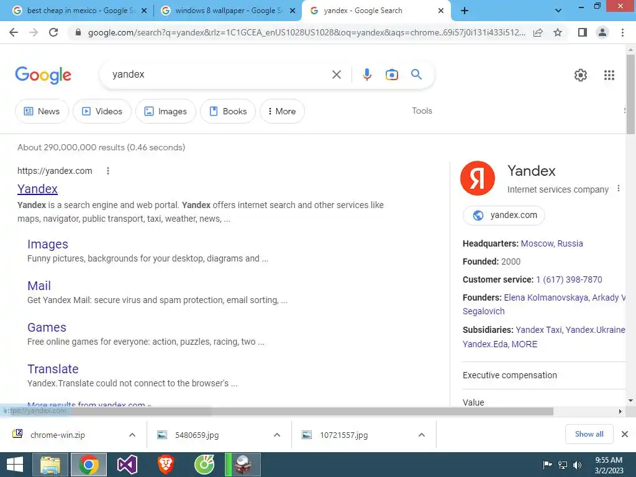Open Windows Start menu

pos(15,465)
